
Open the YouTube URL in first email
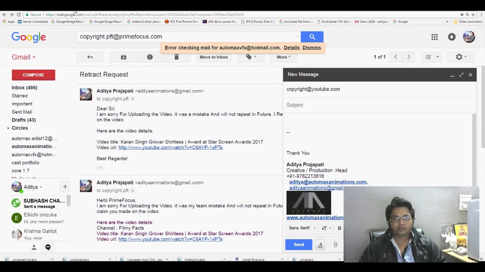pyautogui.click(x=170, y=147)
